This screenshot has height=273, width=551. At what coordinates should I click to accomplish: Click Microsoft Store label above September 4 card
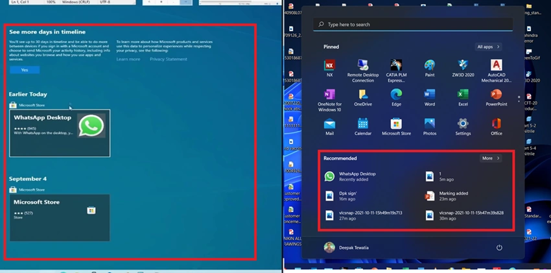click(x=32, y=190)
